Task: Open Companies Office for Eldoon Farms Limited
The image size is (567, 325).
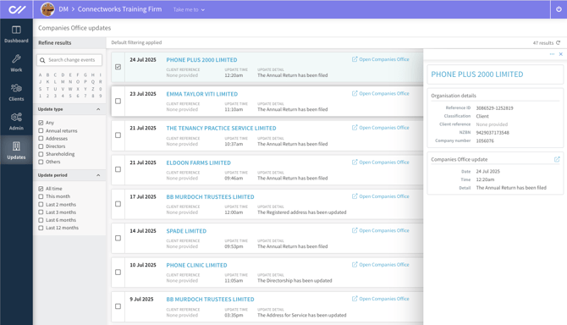Action: point(381,162)
